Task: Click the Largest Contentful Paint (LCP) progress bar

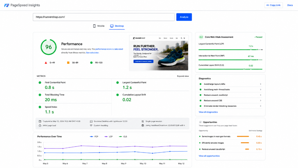Action: tap(230, 50)
